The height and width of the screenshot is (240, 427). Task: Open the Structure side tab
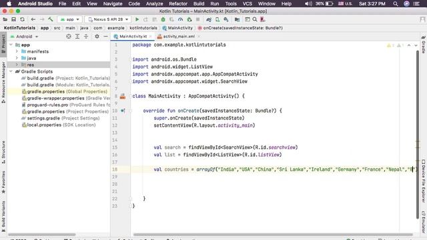tap(3, 152)
